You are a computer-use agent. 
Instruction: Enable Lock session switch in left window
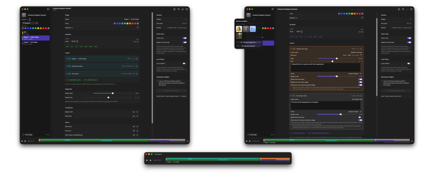coord(184,63)
